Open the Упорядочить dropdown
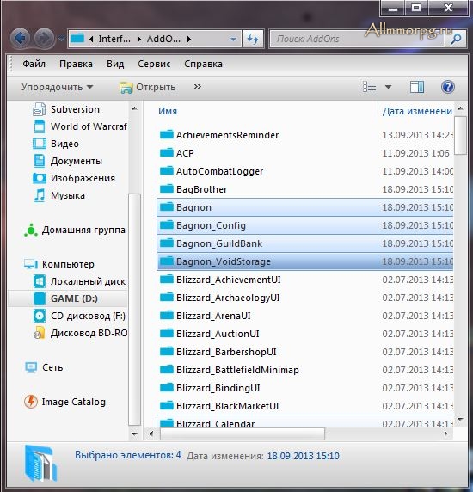Image resolution: width=473 pixels, height=492 pixels. pos(58,87)
